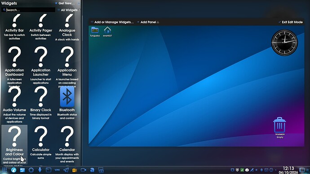Click the analogue clock desktop widget
The height and width of the screenshot is (174, 310).
click(284, 42)
